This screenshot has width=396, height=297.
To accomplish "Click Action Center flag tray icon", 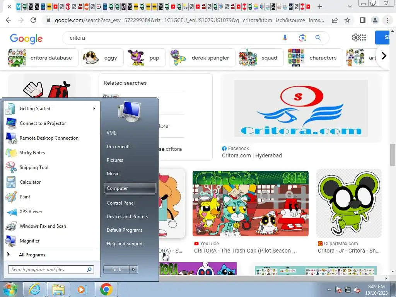I will click(x=338, y=290).
